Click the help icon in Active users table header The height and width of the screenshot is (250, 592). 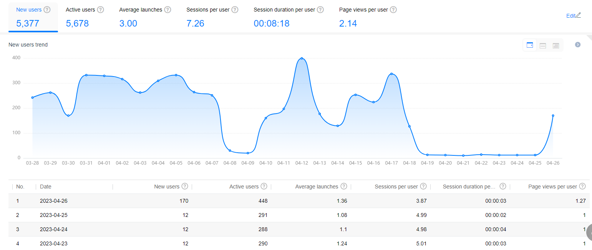point(264,186)
